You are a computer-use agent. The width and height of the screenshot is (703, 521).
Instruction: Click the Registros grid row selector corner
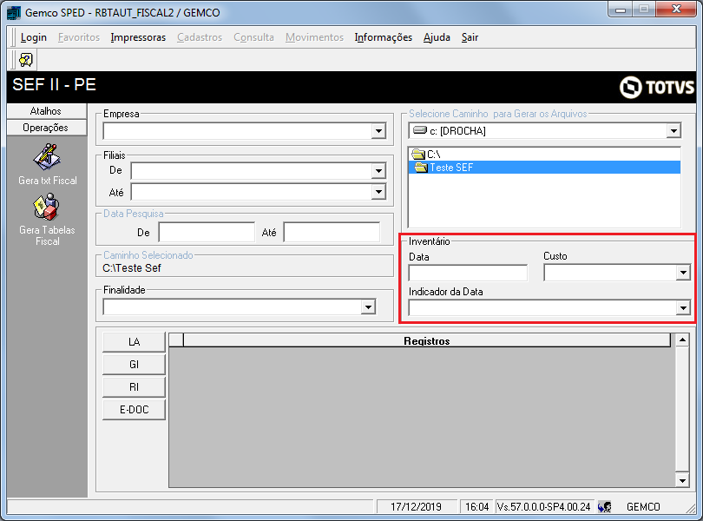coord(176,340)
